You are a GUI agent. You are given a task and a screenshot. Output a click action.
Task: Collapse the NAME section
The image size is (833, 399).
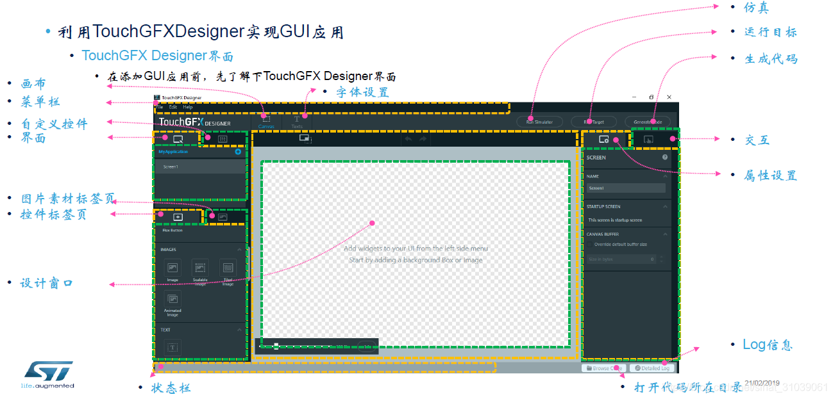click(665, 177)
